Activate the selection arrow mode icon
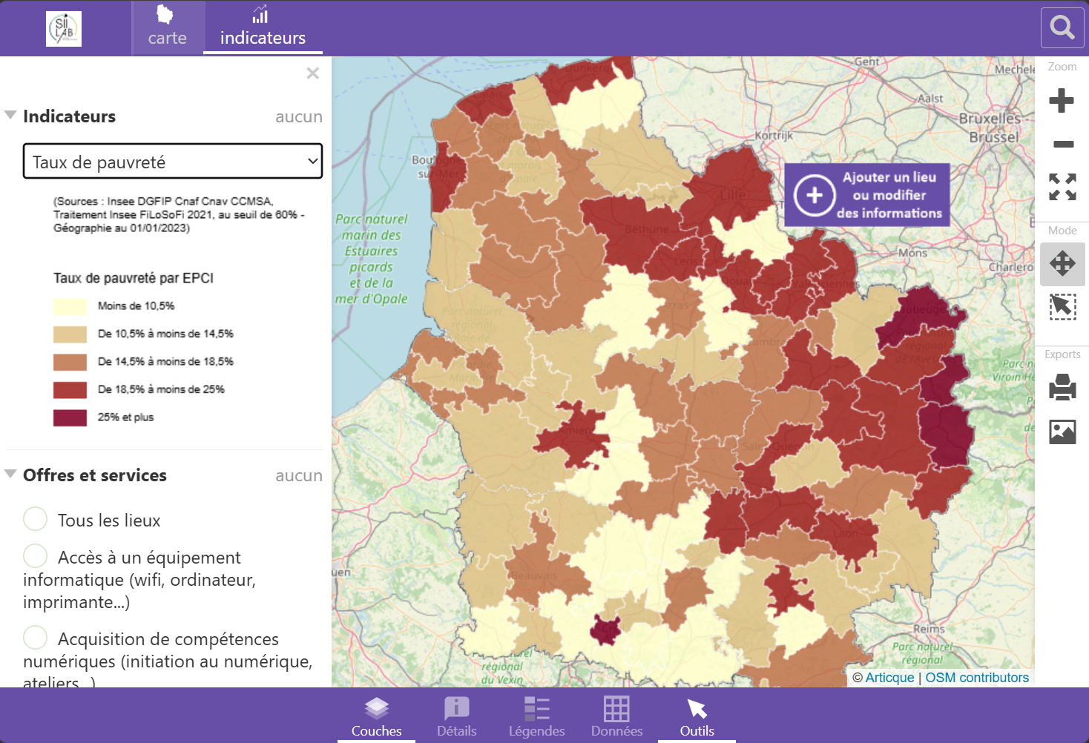The image size is (1089, 743). 1062,307
